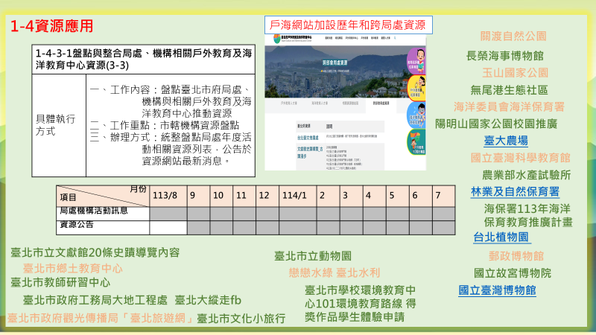Click the 局處機構活動訊息 row label
The width and height of the screenshot is (596, 335).
(x=103, y=214)
